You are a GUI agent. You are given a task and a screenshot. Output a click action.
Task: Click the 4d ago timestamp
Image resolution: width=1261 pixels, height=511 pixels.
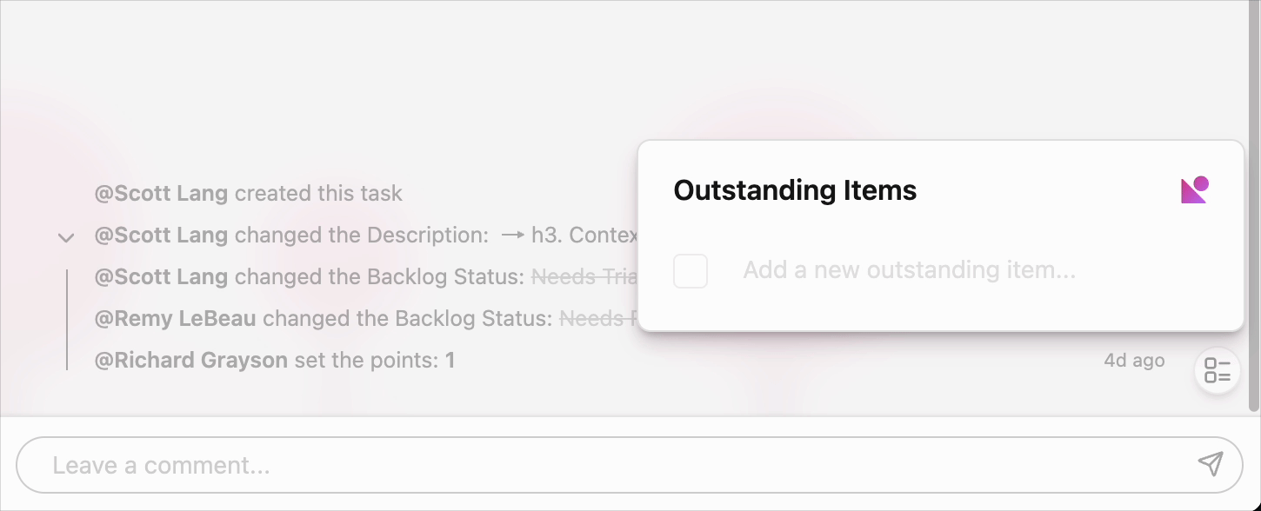[x=1134, y=360]
